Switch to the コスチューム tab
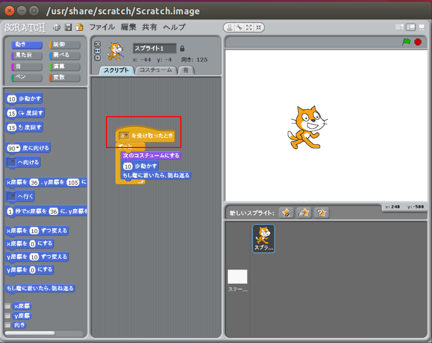This screenshot has width=432, height=343. pyautogui.click(x=156, y=70)
